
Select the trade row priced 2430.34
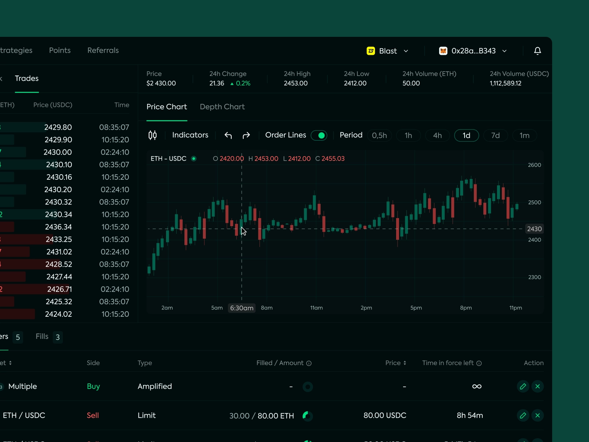(x=64, y=215)
